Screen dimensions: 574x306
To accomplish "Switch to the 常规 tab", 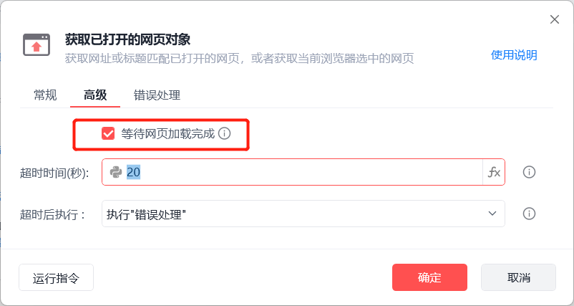I will click(x=45, y=95).
